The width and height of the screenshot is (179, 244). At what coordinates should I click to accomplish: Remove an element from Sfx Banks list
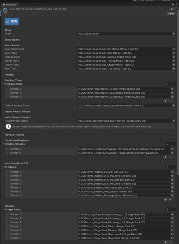pyautogui.click(x=170, y=200)
